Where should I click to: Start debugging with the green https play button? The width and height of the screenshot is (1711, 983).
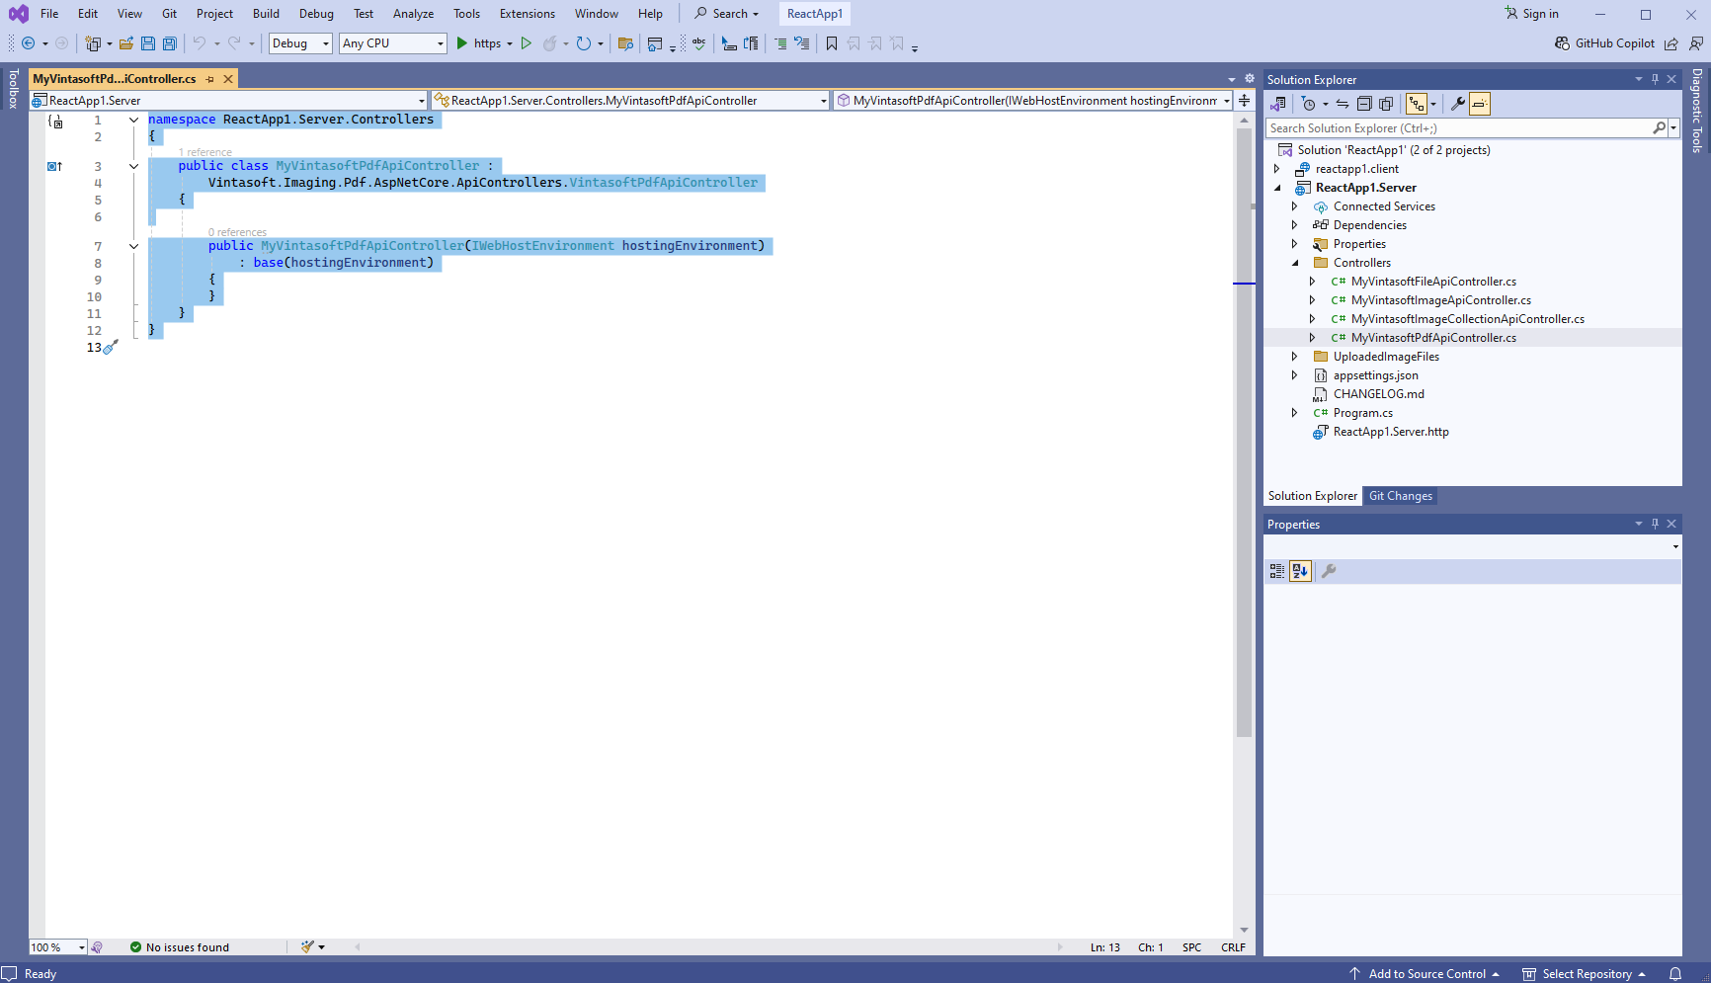pyautogui.click(x=461, y=43)
